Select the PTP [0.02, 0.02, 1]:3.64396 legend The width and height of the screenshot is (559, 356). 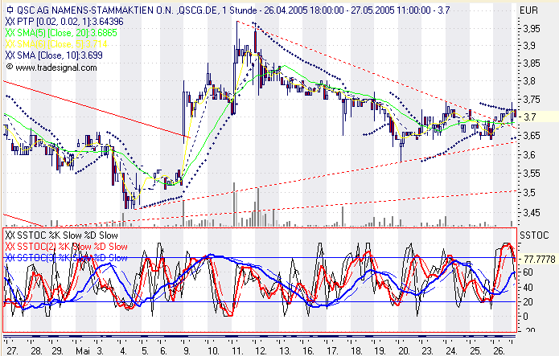click(70, 22)
